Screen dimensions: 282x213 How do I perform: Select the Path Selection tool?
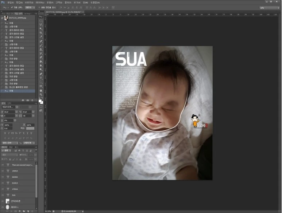coord(41,82)
